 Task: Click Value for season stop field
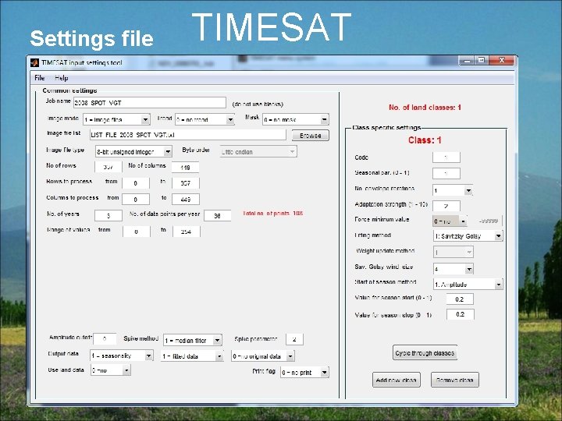point(461,314)
